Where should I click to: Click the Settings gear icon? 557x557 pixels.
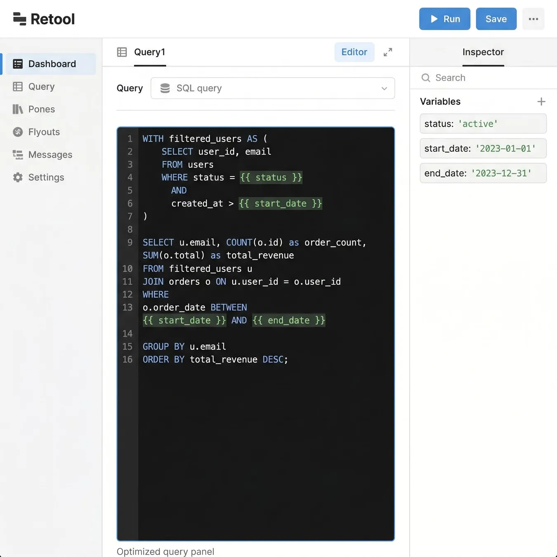(18, 177)
